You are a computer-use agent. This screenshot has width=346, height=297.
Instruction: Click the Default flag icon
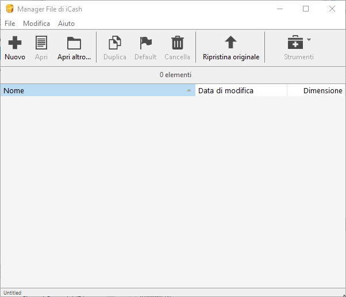click(x=145, y=43)
